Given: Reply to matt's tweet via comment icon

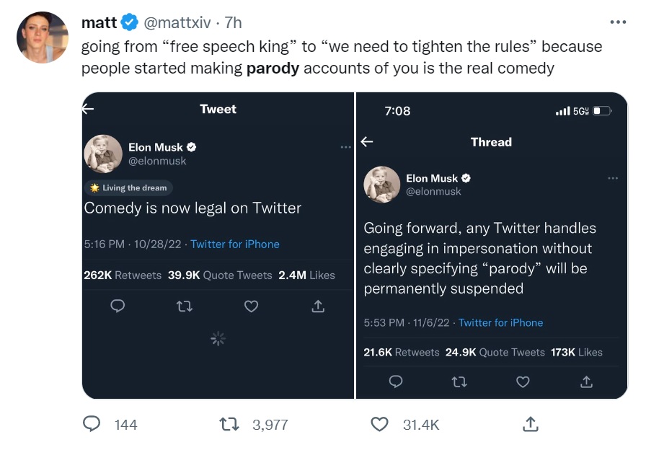Looking at the screenshot, I should point(92,423).
